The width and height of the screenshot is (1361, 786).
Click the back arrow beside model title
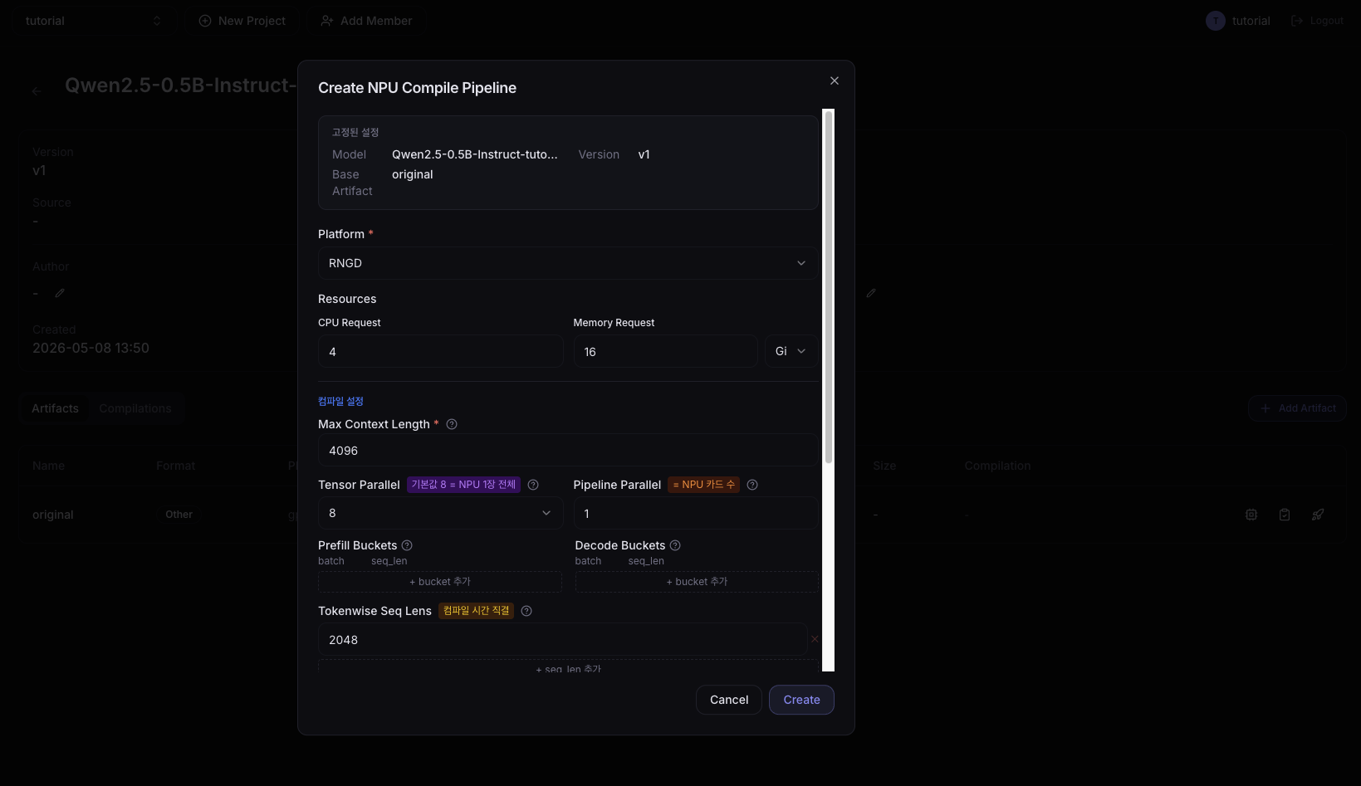[x=37, y=91]
